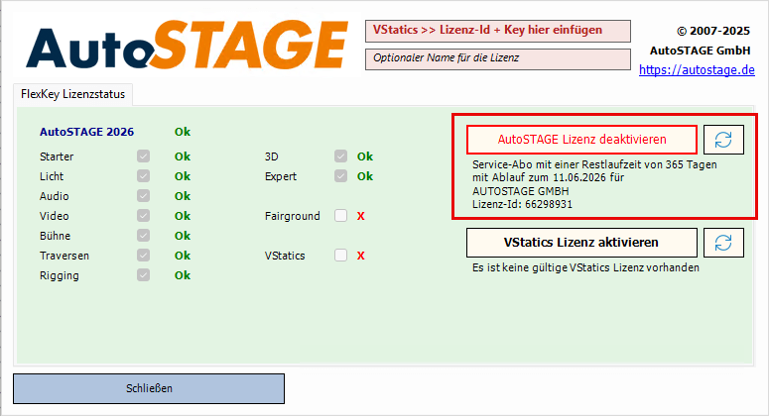Click AutoSTAGE Lizenz deaktivieren button

click(581, 140)
